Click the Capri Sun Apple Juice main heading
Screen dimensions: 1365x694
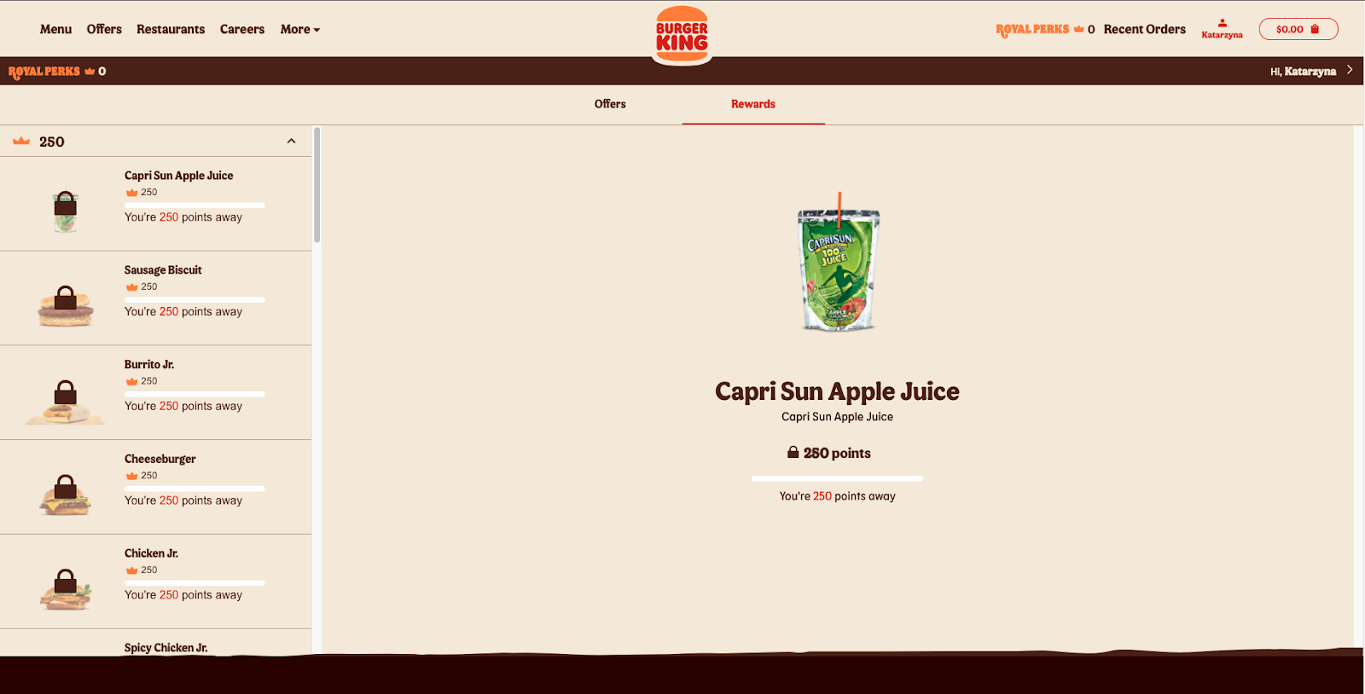[x=837, y=391]
